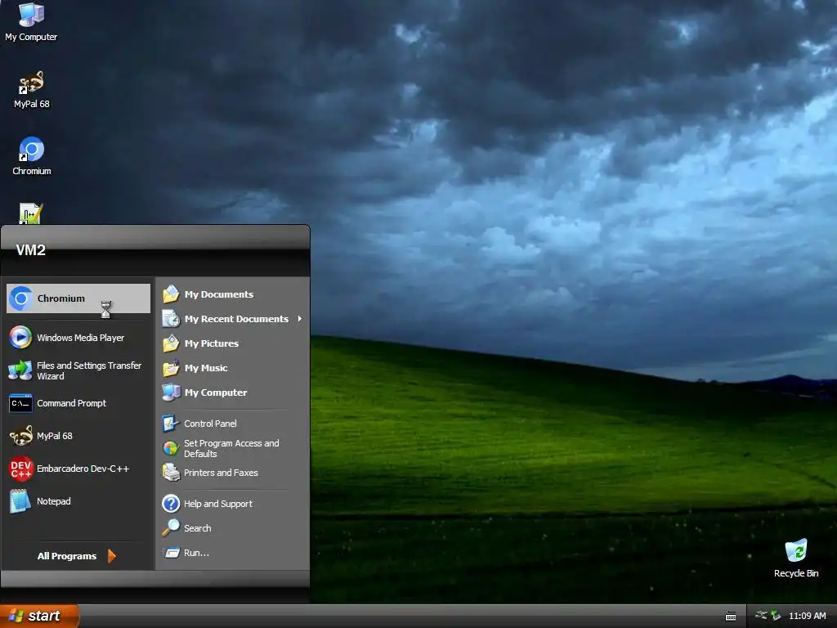
Task: Click the Set Program Access icon
Action: pos(170,448)
